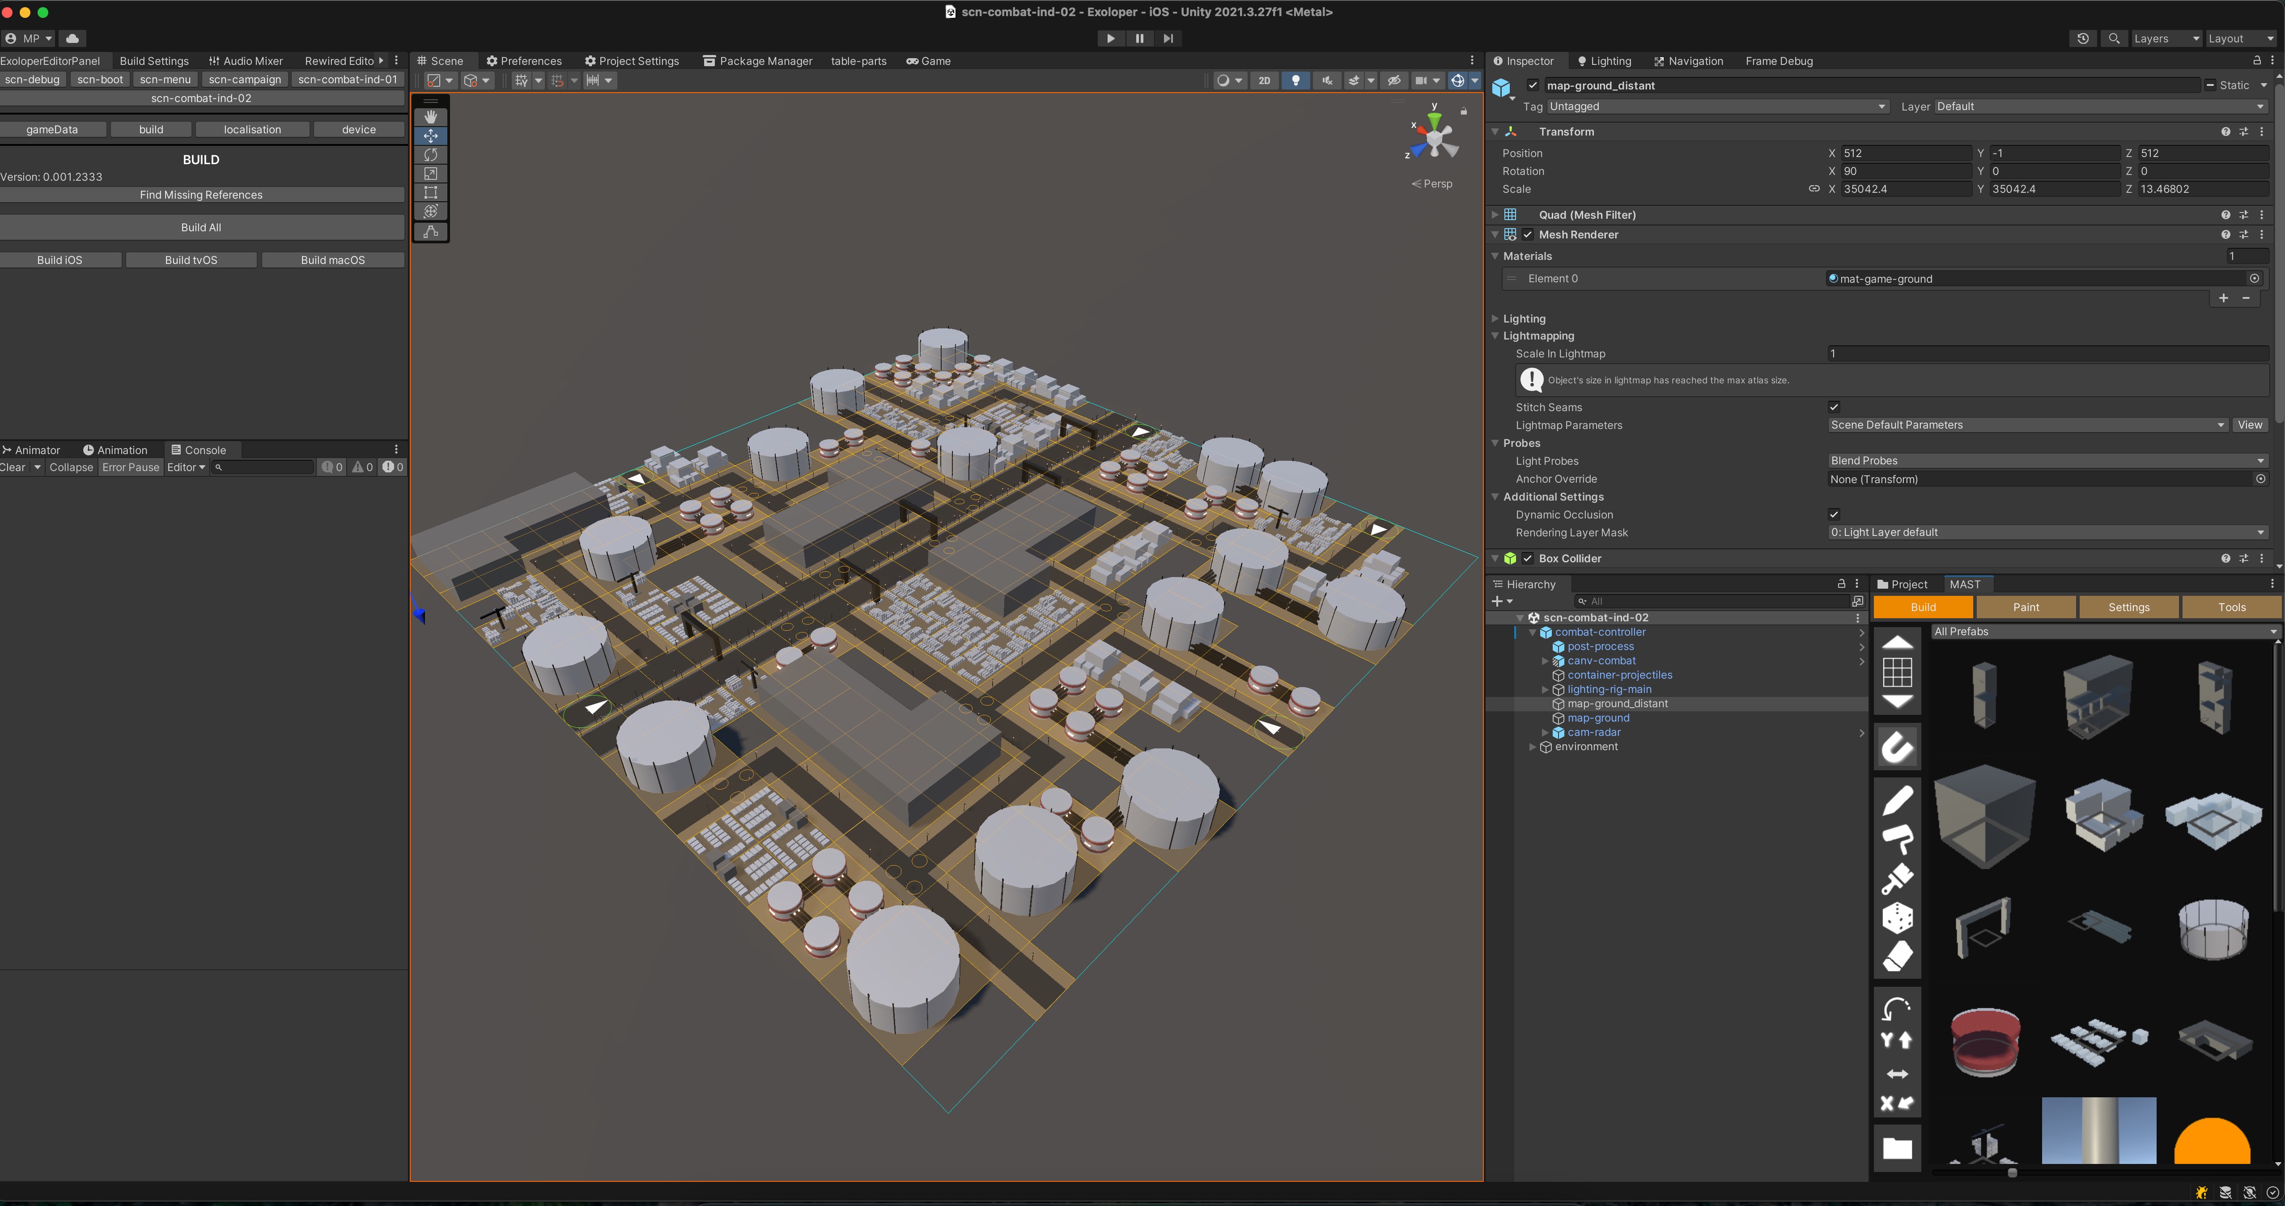The height and width of the screenshot is (1206, 2285).
Task: Uncheck the Stitch Seams checkbox
Action: [x=1834, y=407]
